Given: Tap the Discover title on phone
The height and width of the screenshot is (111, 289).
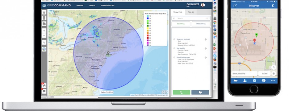Looking at the screenshot, I should coord(254,6).
